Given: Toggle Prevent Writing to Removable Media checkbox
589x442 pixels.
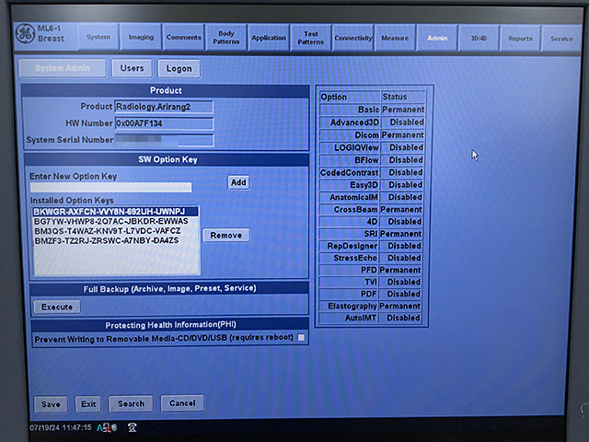Looking at the screenshot, I should (301, 338).
